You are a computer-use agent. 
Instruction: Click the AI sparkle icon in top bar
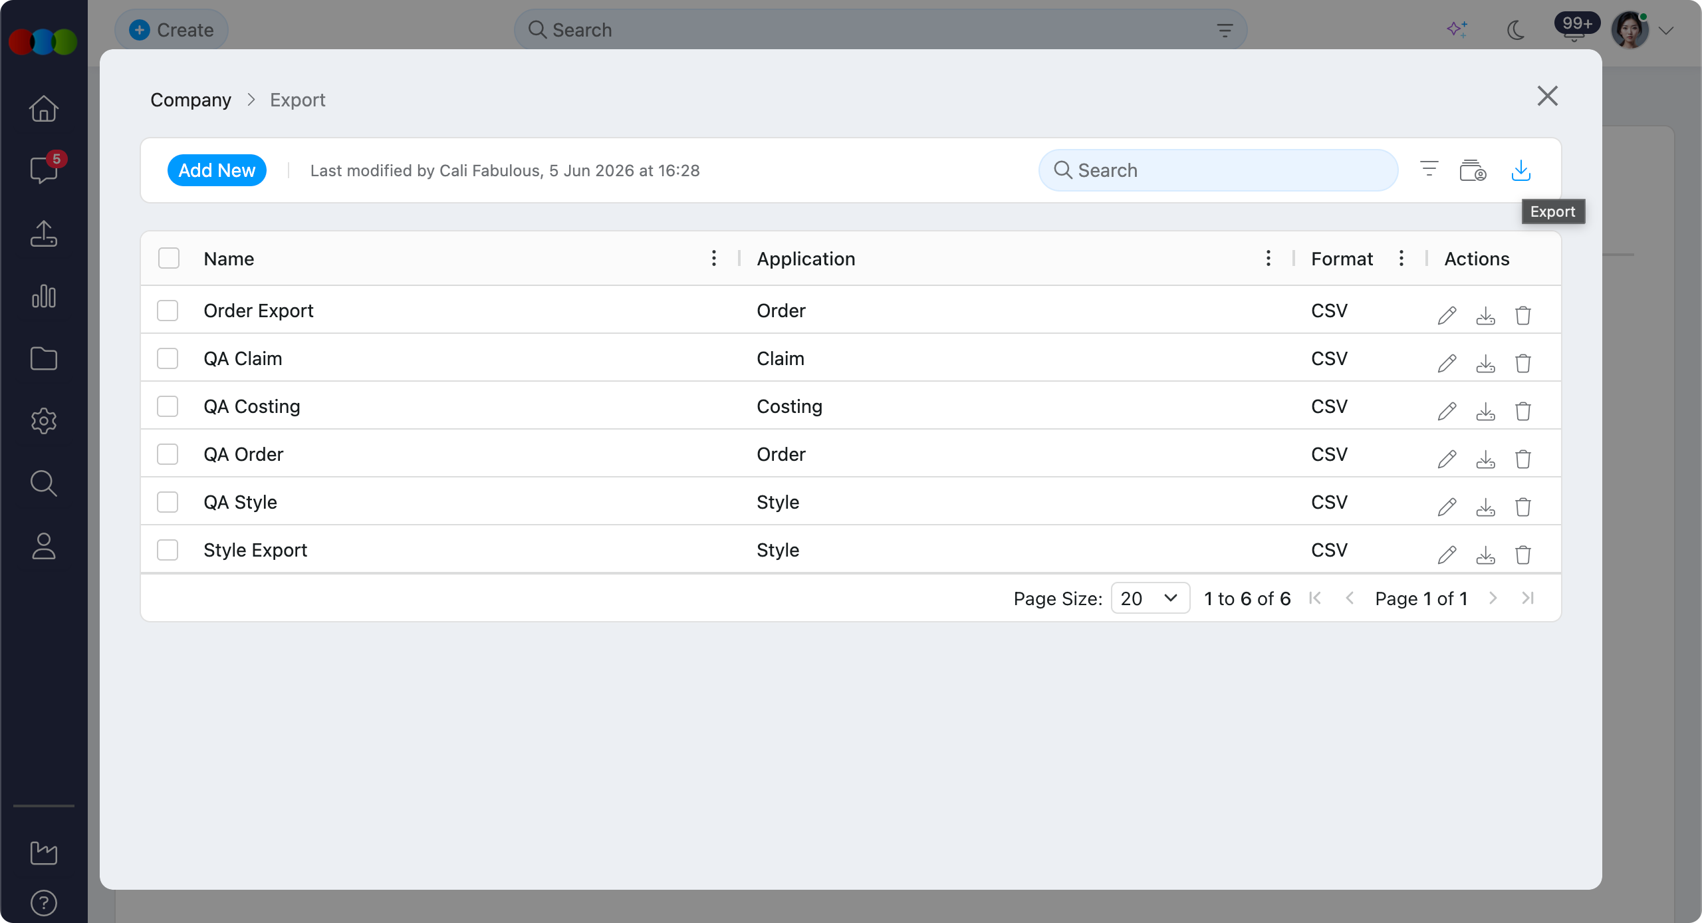point(1457,29)
